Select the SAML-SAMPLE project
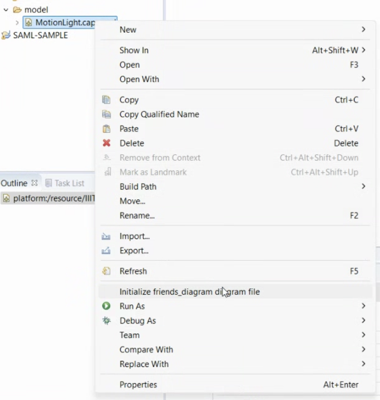The height and width of the screenshot is (400, 380). [x=40, y=35]
